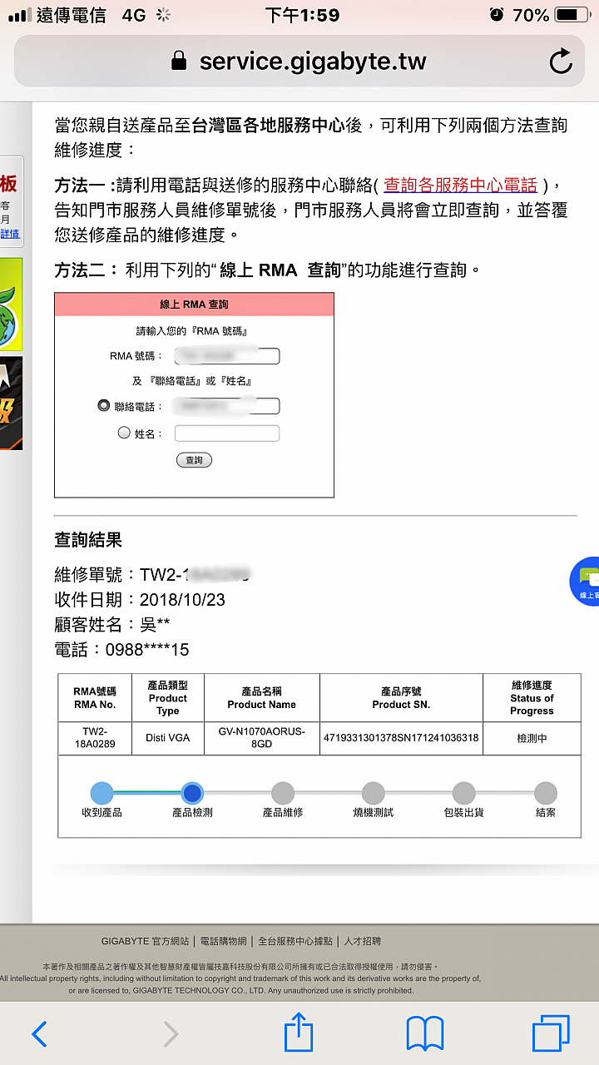Click the 結案 progress step dot
Viewport: 599px width, 1065px height.
tap(546, 793)
